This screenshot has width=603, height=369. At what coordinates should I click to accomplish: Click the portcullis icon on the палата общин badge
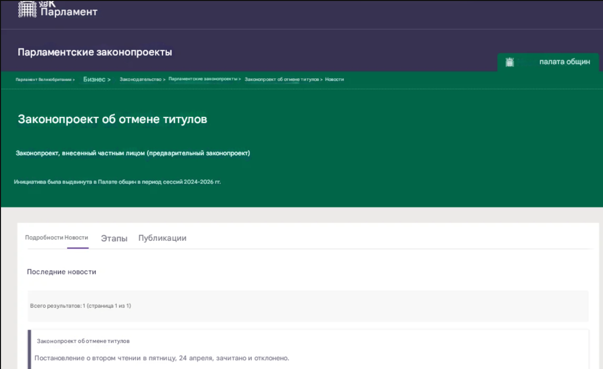510,62
